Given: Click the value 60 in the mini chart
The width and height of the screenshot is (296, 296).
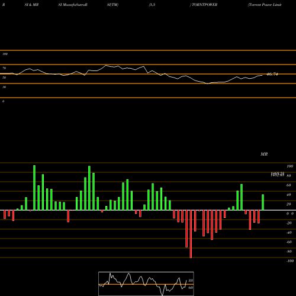Looking at the screenshot, I should tap(191, 288).
